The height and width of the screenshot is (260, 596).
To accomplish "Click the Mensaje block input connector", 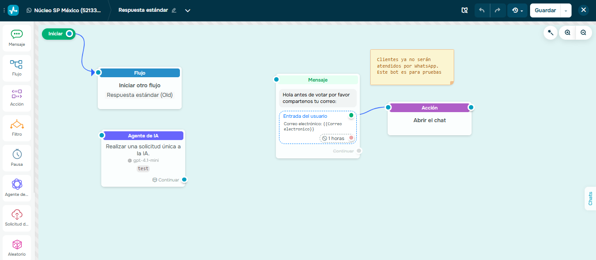I will [276, 79].
